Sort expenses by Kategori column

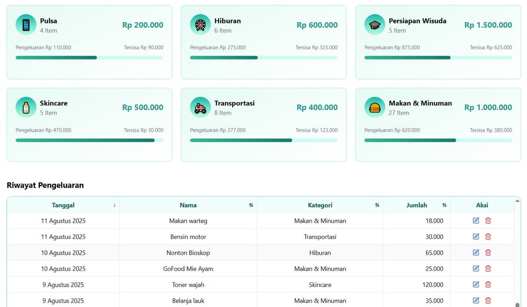point(377,205)
